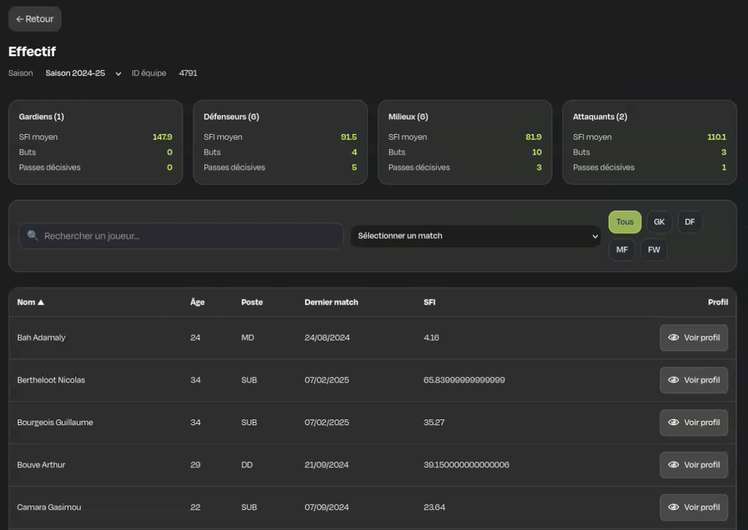Select the Tous position filter
Viewport: 748px width, 530px height.
click(624, 222)
